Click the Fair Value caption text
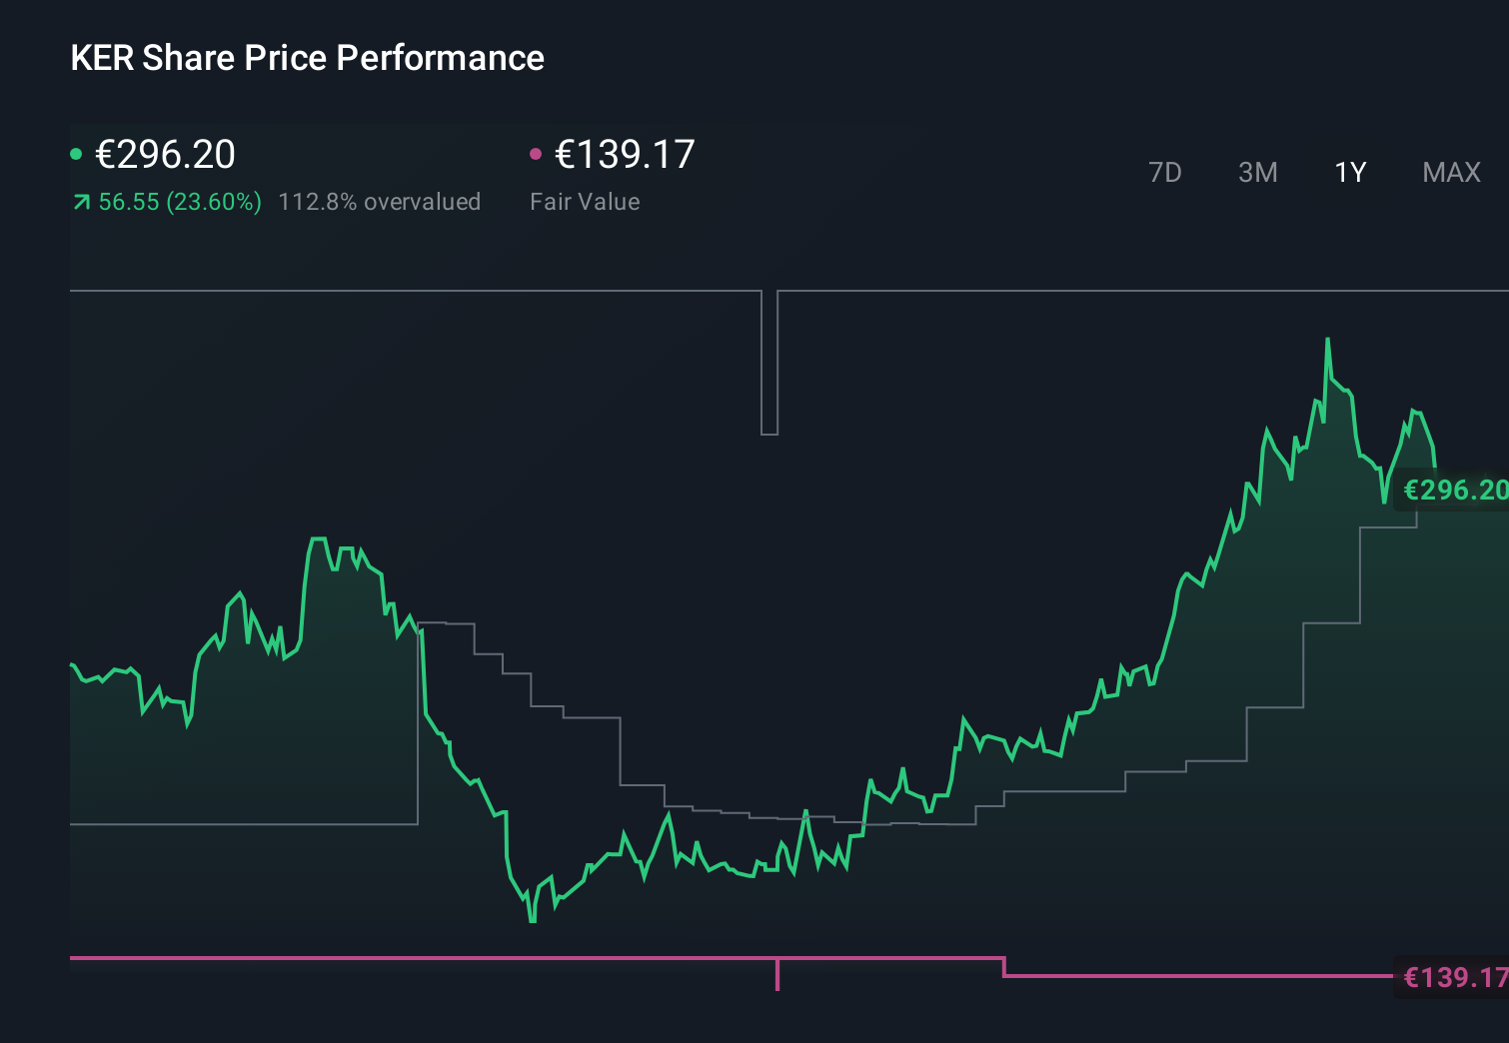The width and height of the screenshot is (1509, 1043). click(585, 202)
